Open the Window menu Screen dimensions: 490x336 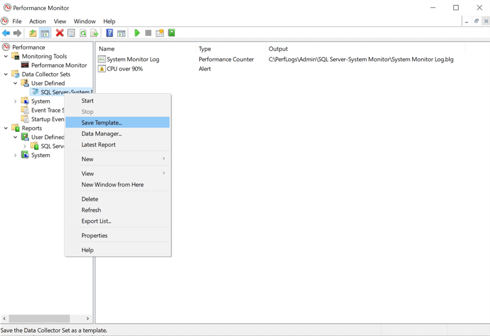pyautogui.click(x=85, y=21)
